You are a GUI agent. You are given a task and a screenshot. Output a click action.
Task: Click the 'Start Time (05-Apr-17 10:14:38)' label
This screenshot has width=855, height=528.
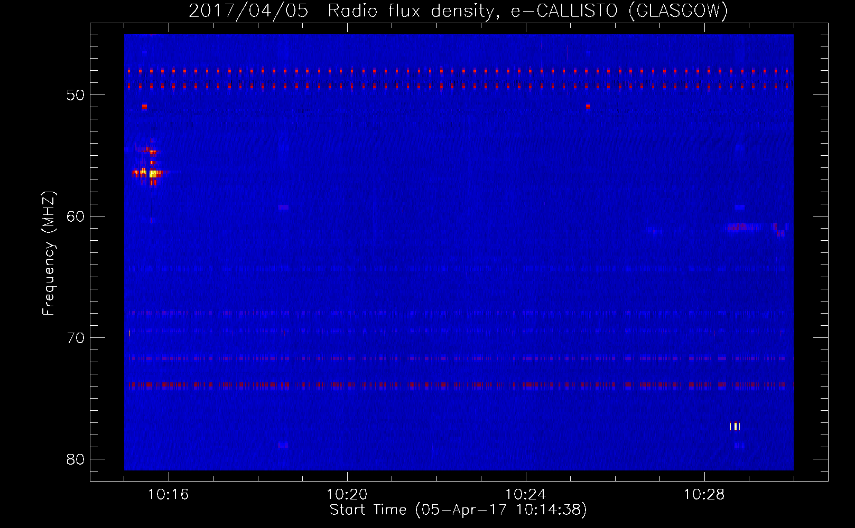coord(458,510)
